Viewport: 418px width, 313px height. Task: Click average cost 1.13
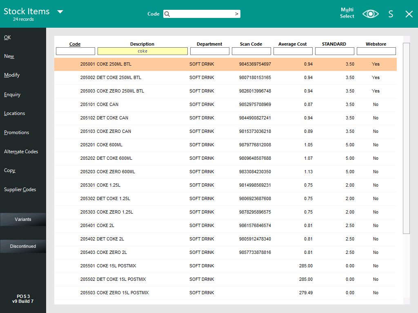309,172
